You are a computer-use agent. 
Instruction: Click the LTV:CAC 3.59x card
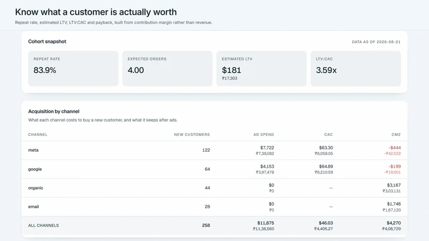(356, 69)
